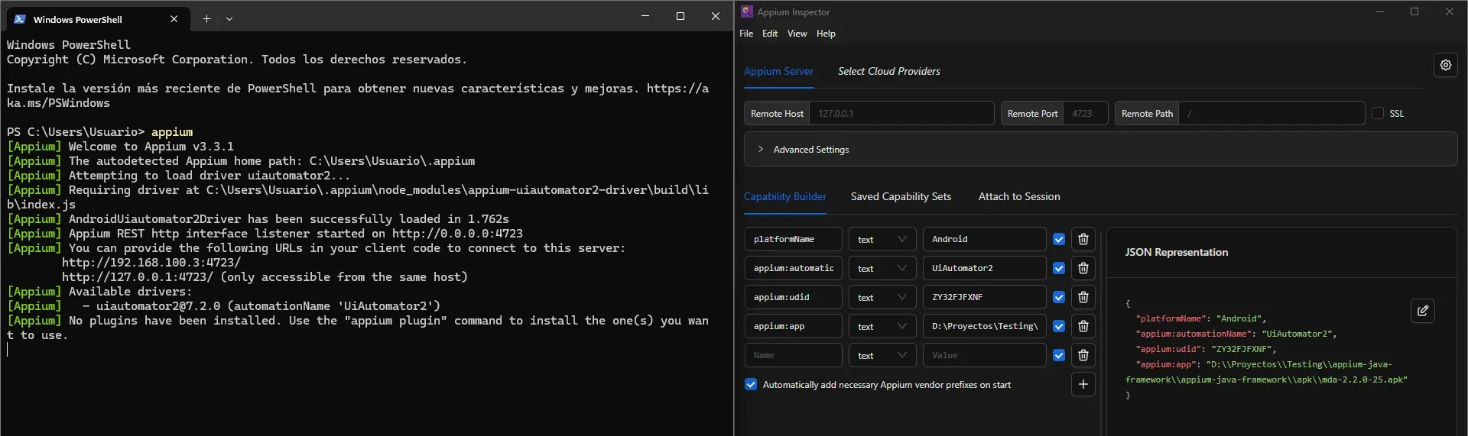Open type dropdown for platformName
Image resolution: width=1468 pixels, height=436 pixels.
[882, 239]
